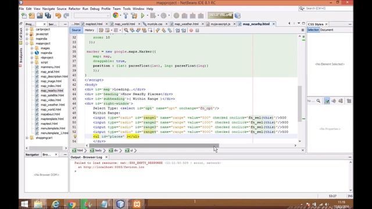The height and width of the screenshot is (209, 372).
Task: Click the New File toolbar icon
Action: [24, 16]
